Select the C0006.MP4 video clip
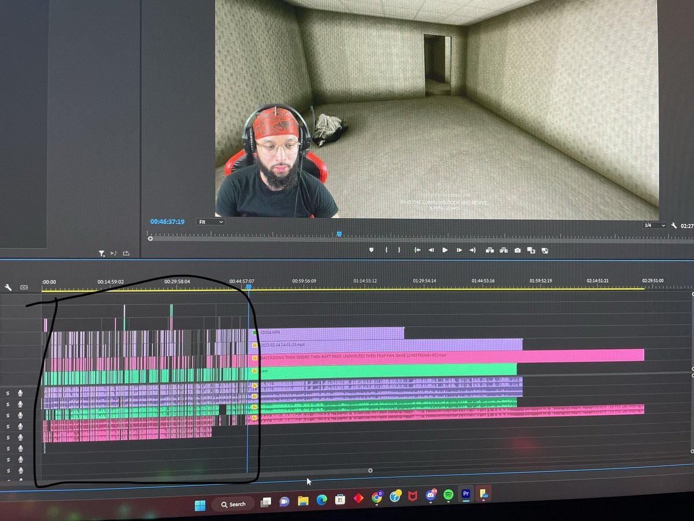The width and height of the screenshot is (694, 521). tap(327, 333)
